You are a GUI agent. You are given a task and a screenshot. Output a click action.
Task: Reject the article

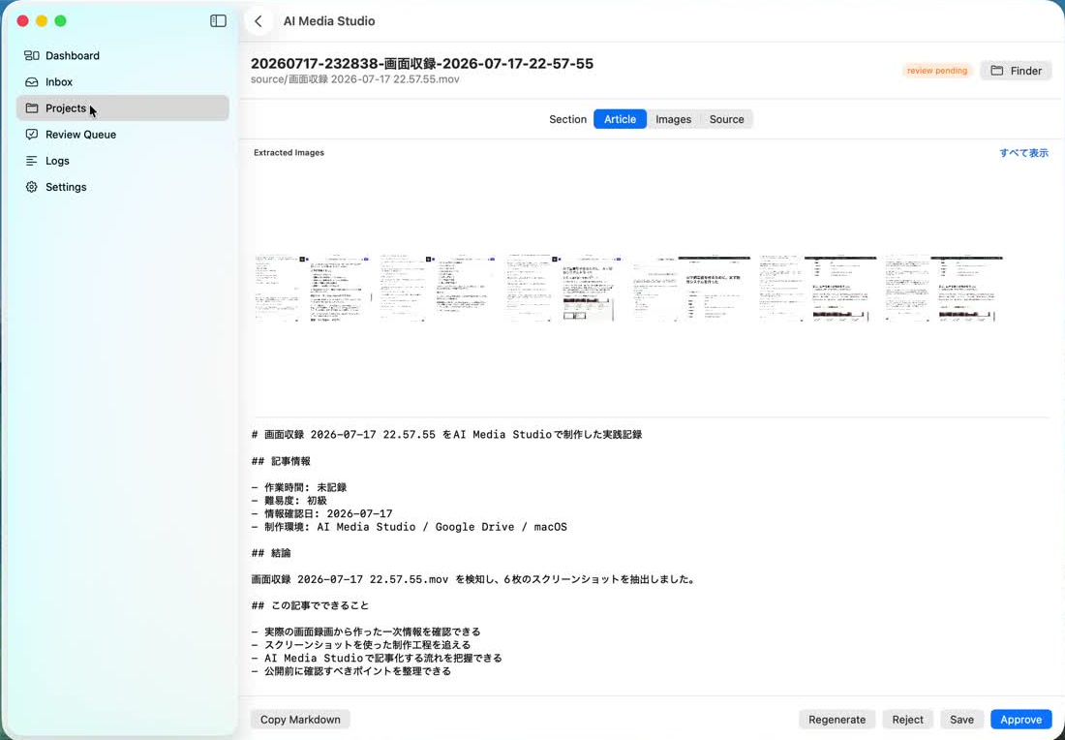tap(907, 720)
